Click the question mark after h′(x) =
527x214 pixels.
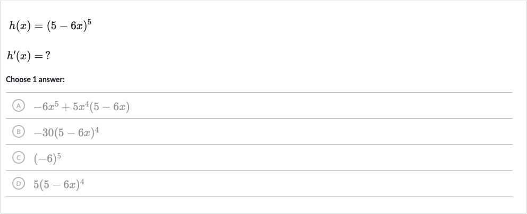point(48,55)
